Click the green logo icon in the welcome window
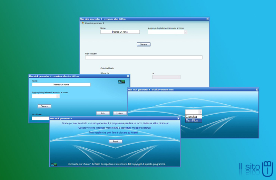This screenshot has width=276, height=180. click(55, 165)
